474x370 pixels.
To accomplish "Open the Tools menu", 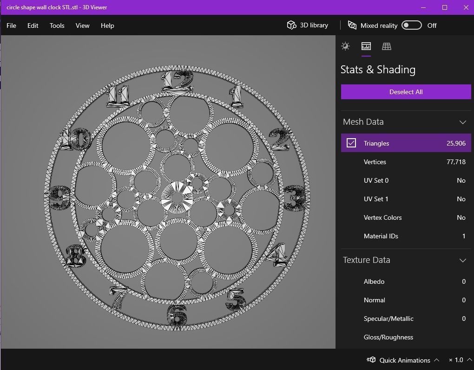I will click(x=57, y=26).
